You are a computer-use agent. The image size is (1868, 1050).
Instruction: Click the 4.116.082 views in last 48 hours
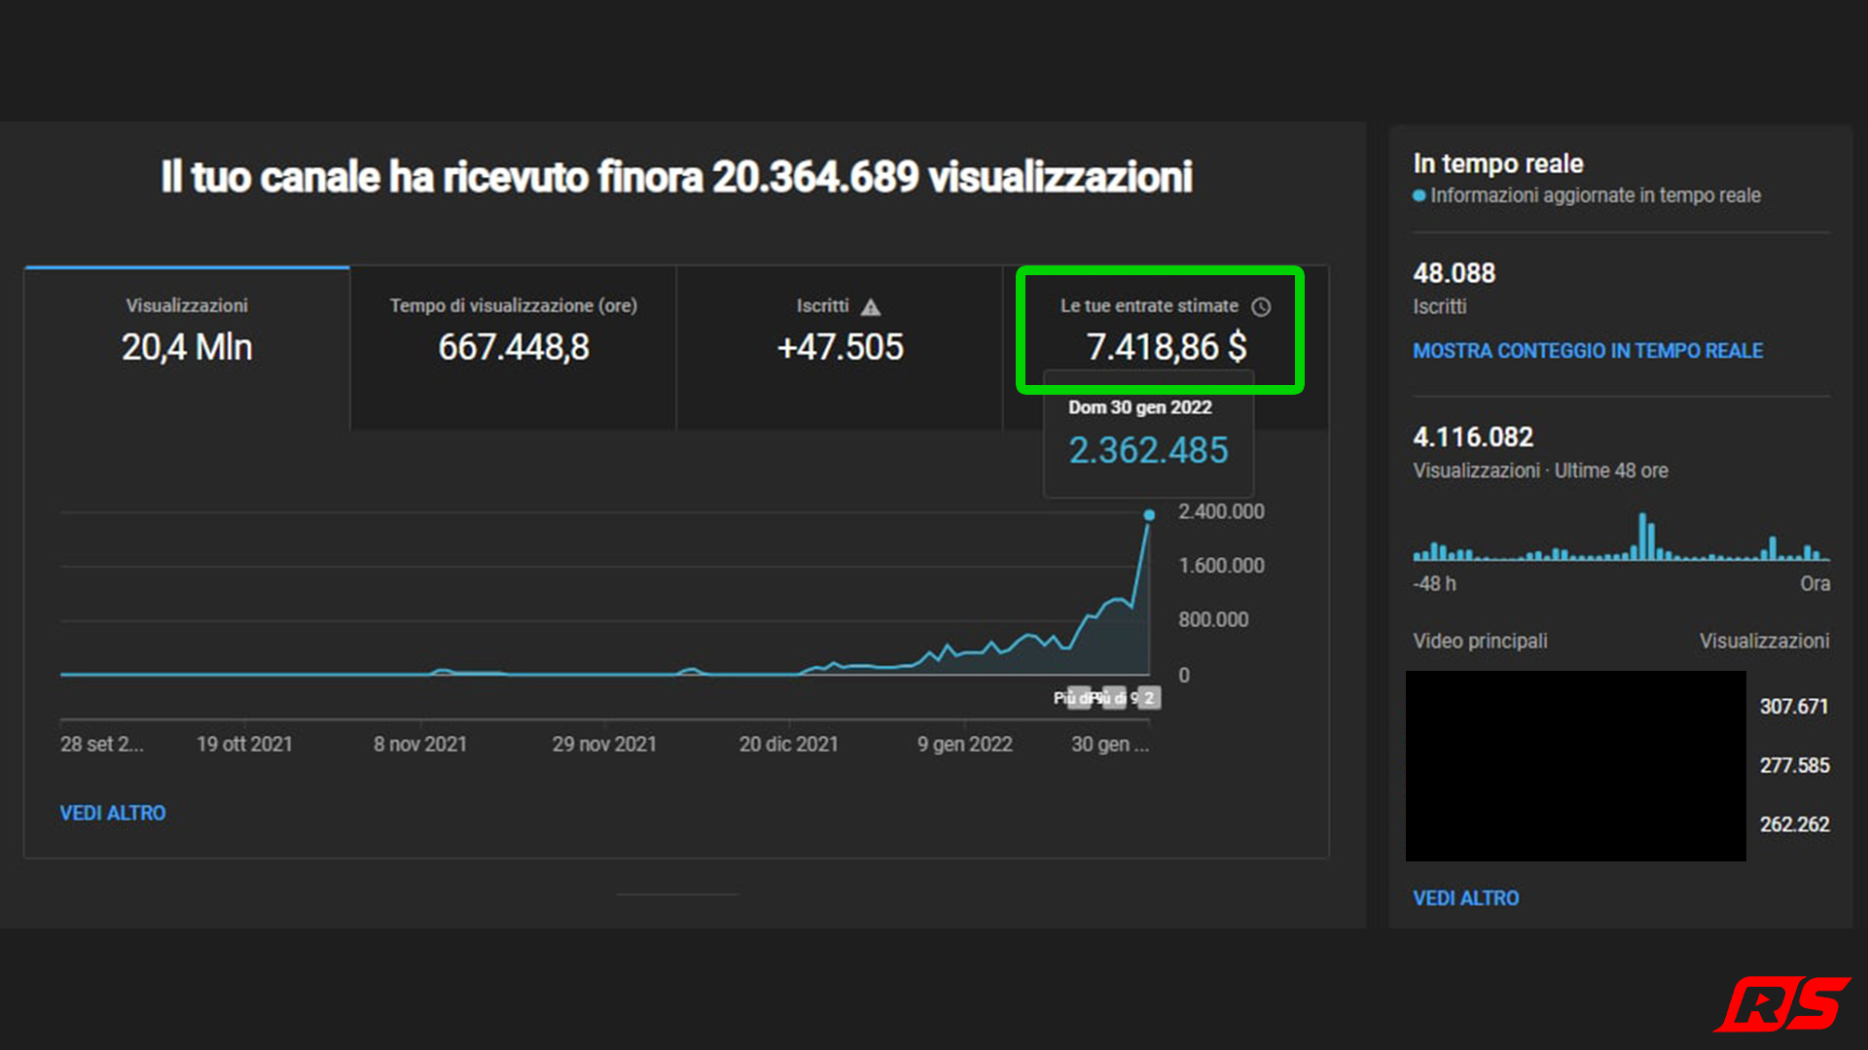coord(1473,437)
